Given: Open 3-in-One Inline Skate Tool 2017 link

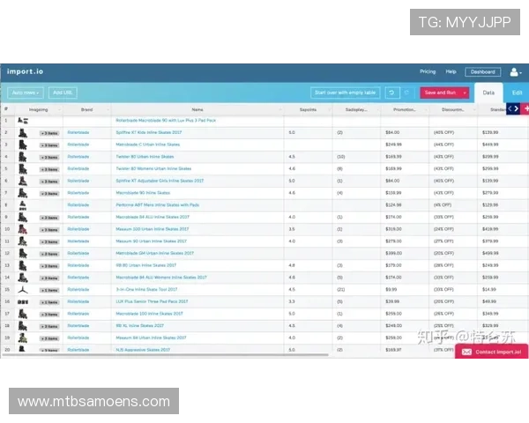Looking at the screenshot, I should coord(146,289).
